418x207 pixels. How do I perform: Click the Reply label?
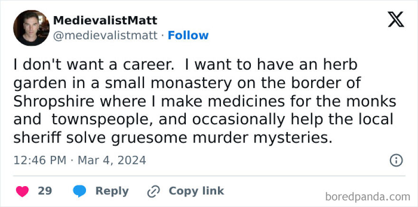[x=112, y=191]
